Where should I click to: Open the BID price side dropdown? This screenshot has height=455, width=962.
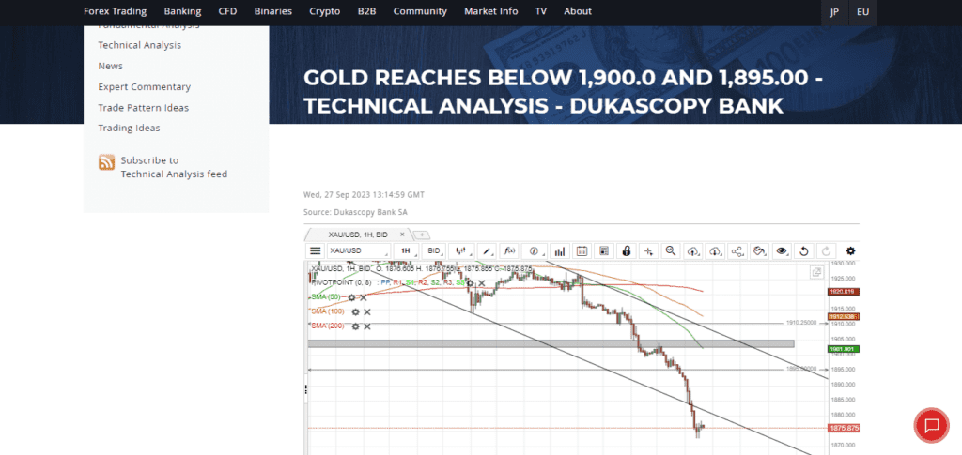pos(434,251)
